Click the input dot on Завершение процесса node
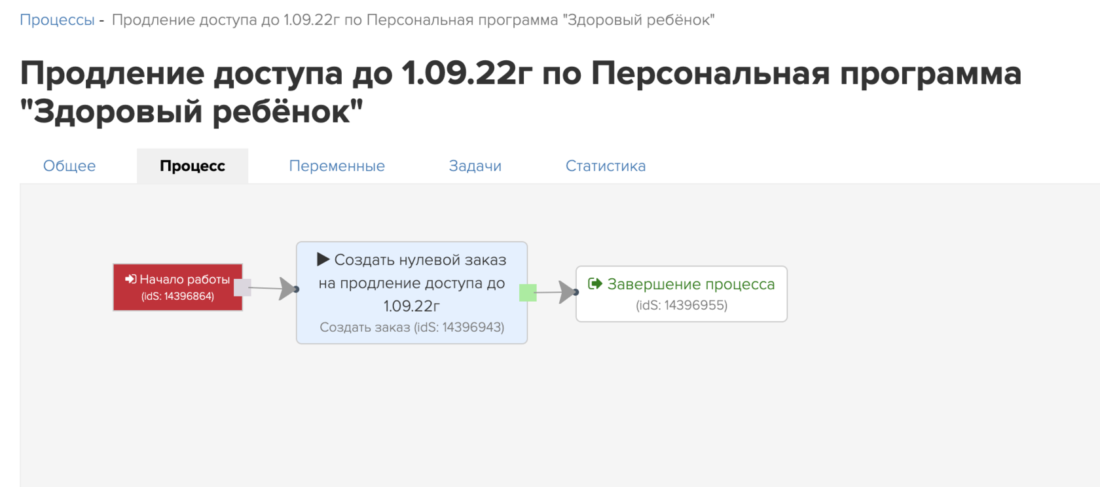This screenshot has height=487, width=1100. pos(576,293)
